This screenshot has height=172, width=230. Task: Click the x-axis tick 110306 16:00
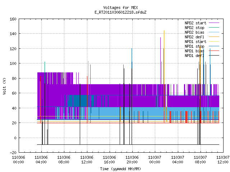tap(109, 160)
